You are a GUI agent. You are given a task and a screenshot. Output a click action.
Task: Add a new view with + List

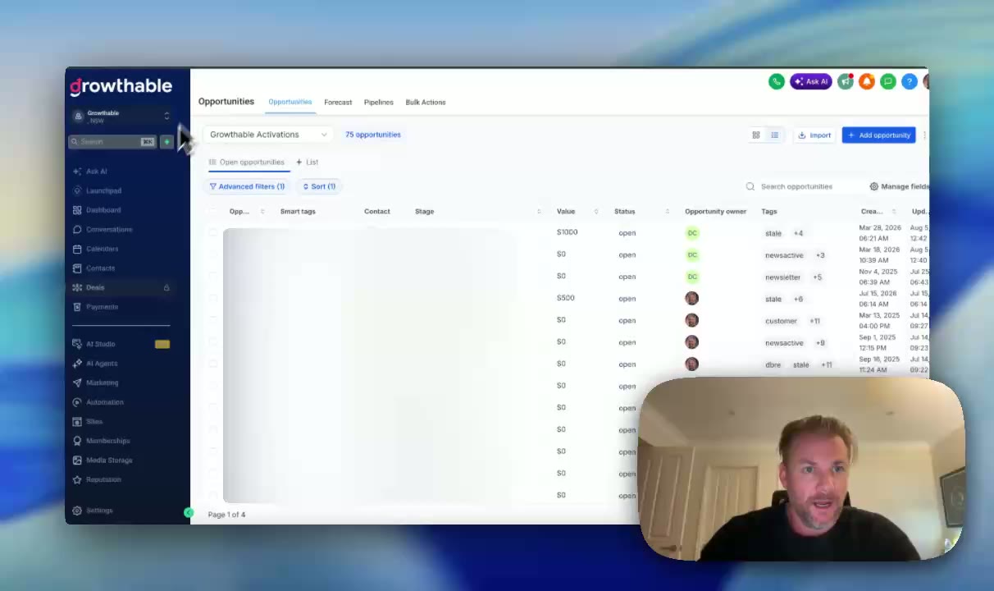pyautogui.click(x=308, y=163)
